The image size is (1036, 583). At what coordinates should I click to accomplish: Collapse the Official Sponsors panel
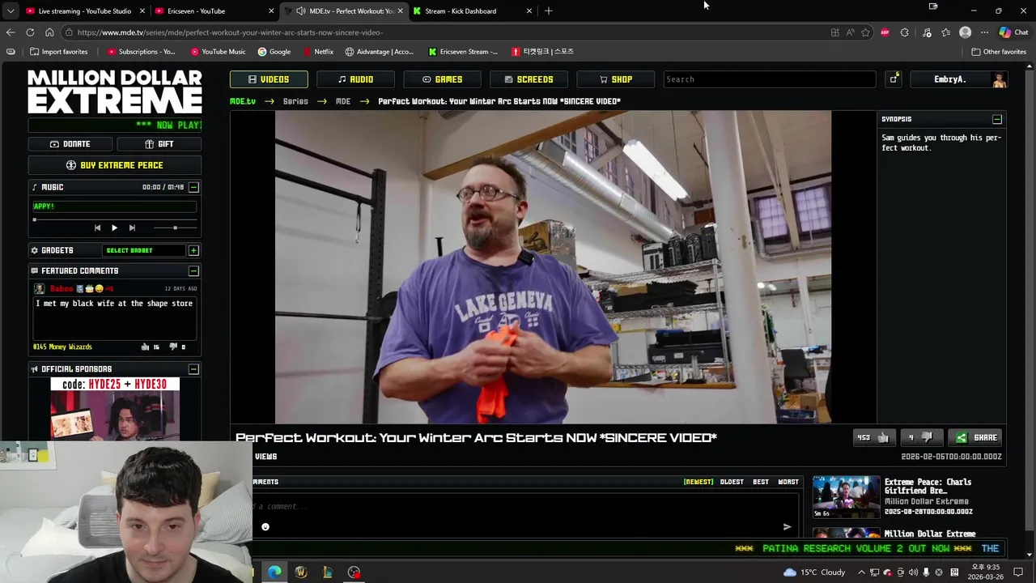[x=193, y=369]
